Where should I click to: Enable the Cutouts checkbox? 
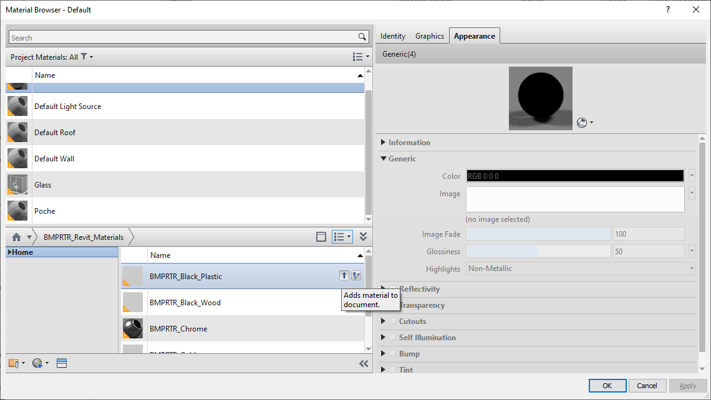coord(393,321)
